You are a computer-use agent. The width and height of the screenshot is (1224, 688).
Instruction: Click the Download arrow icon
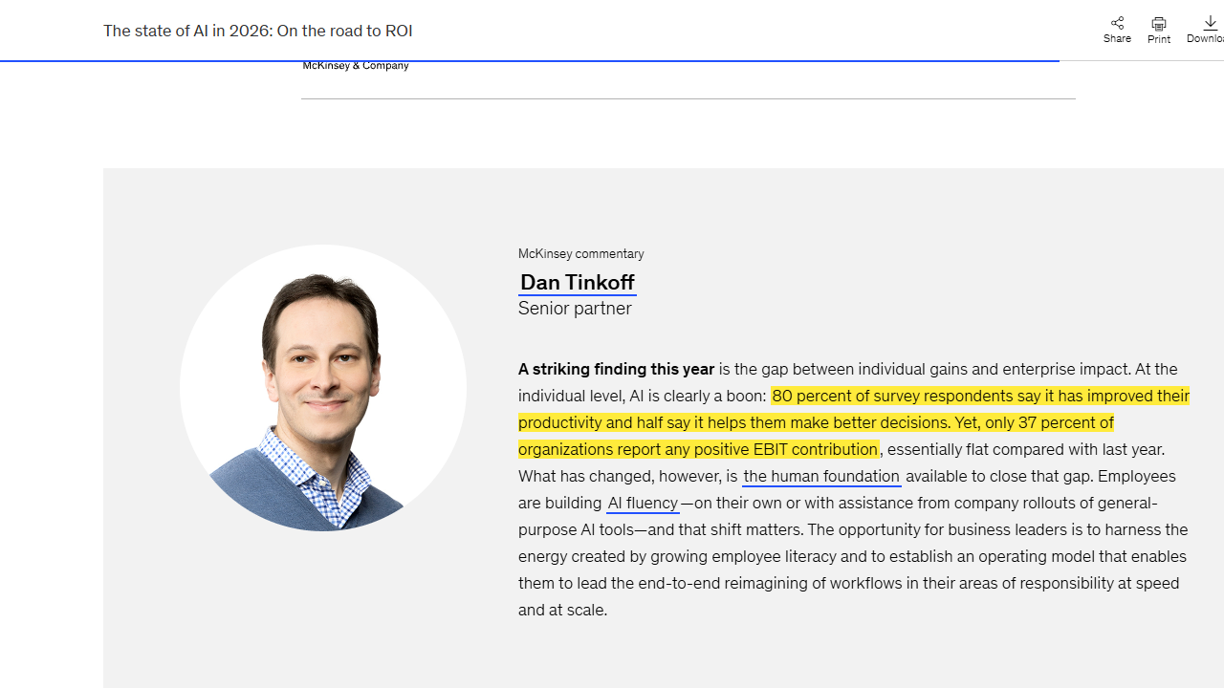point(1210,23)
